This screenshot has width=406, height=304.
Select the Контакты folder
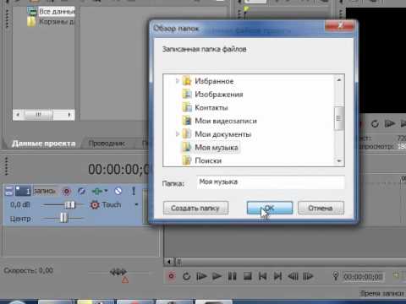point(211,107)
